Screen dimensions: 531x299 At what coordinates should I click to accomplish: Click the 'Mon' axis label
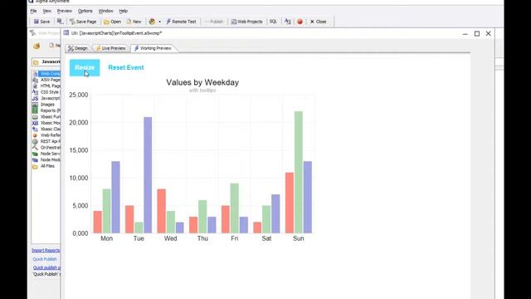(x=107, y=238)
